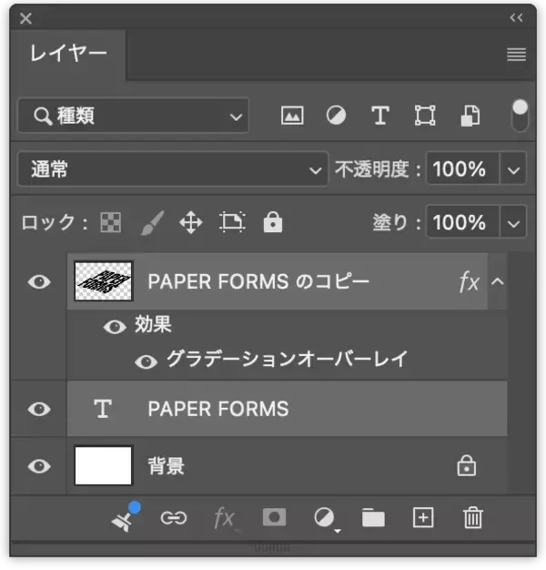546x570 pixels.
Task: Hide the PAPER FORMS のコピー layer
Action: [39, 281]
